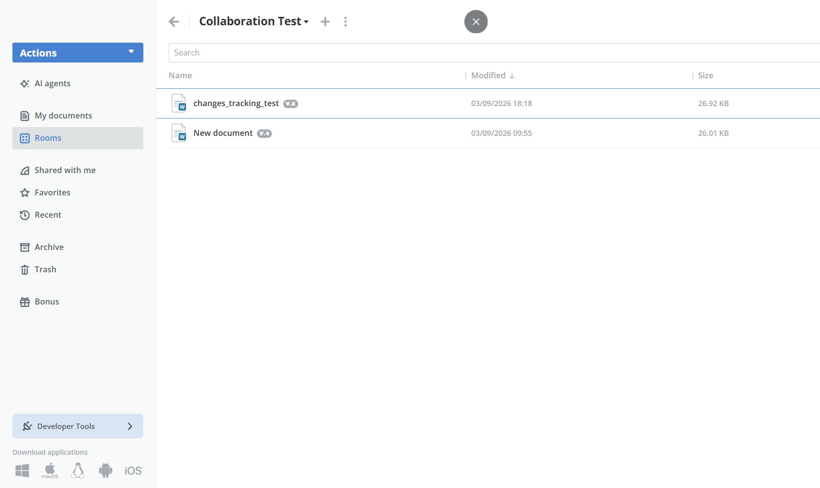Go back with the left arrow icon

click(x=174, y=21)
